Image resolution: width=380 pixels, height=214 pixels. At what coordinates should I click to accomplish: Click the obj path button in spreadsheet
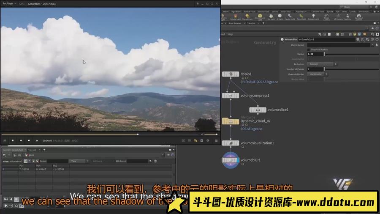[17, 155]
